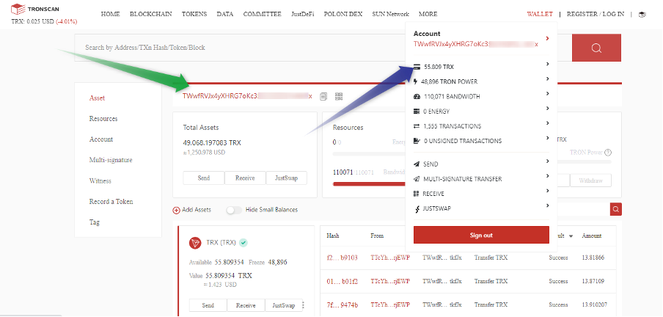Viewport: 663px width, 317px height.
Task: Open the three-dot menu beside JustSwap
Action: [303, 305]
